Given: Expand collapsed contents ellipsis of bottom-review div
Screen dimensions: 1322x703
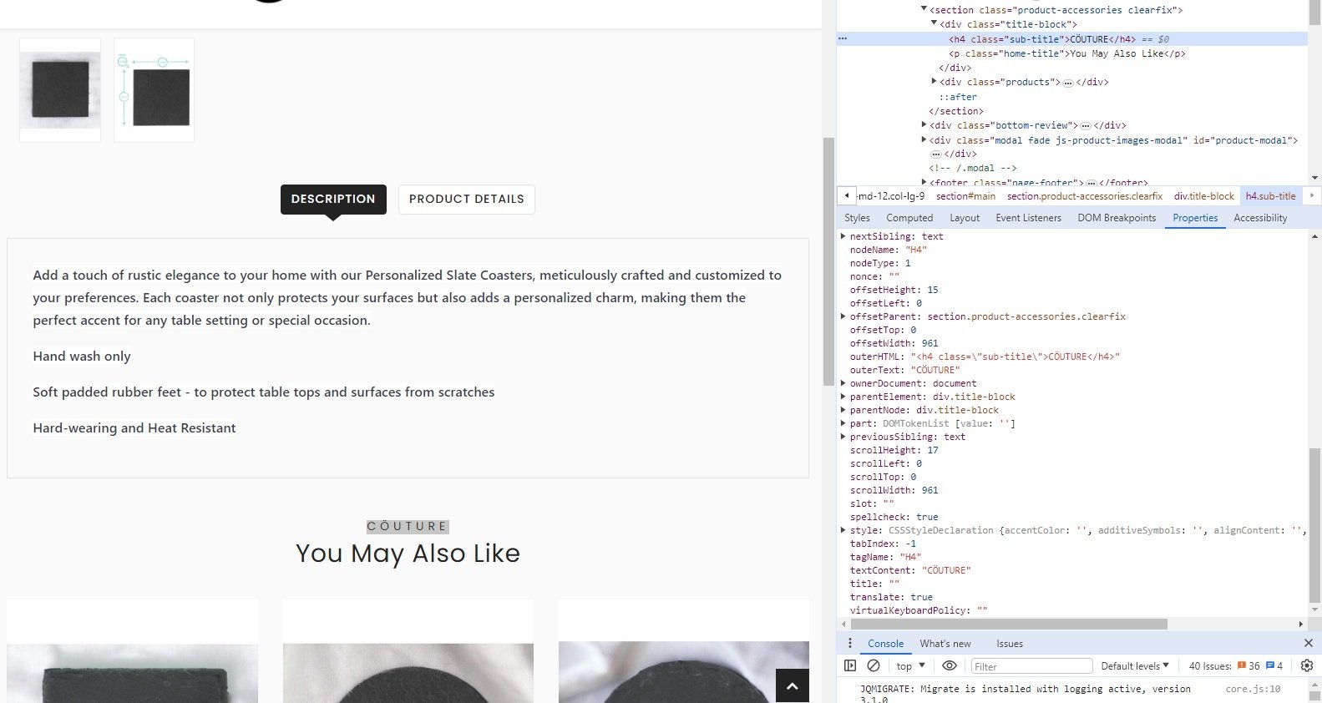Looking at the screenshot, I should click(x=1086, y=126).
